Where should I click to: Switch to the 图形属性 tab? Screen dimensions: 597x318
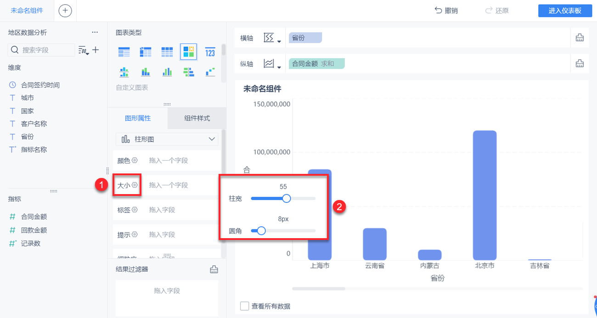[138, 118]
